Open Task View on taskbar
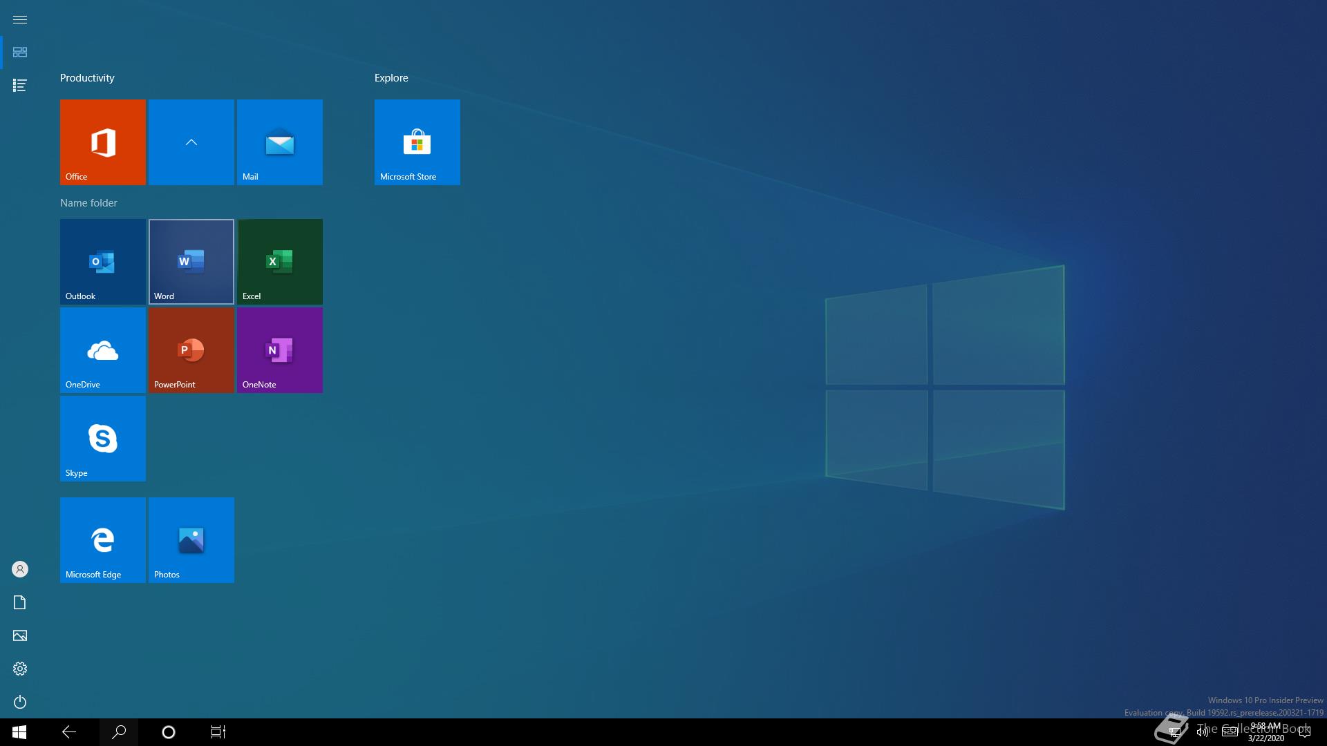Image resolution: width=1327 pixels, height=746 pixels. tap(218, 732)
